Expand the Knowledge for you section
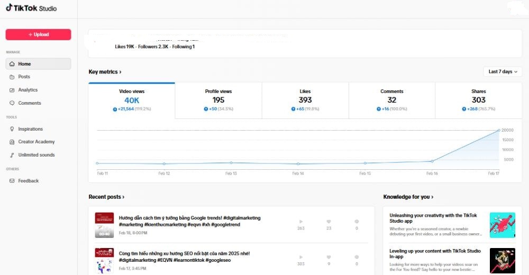 408,197
